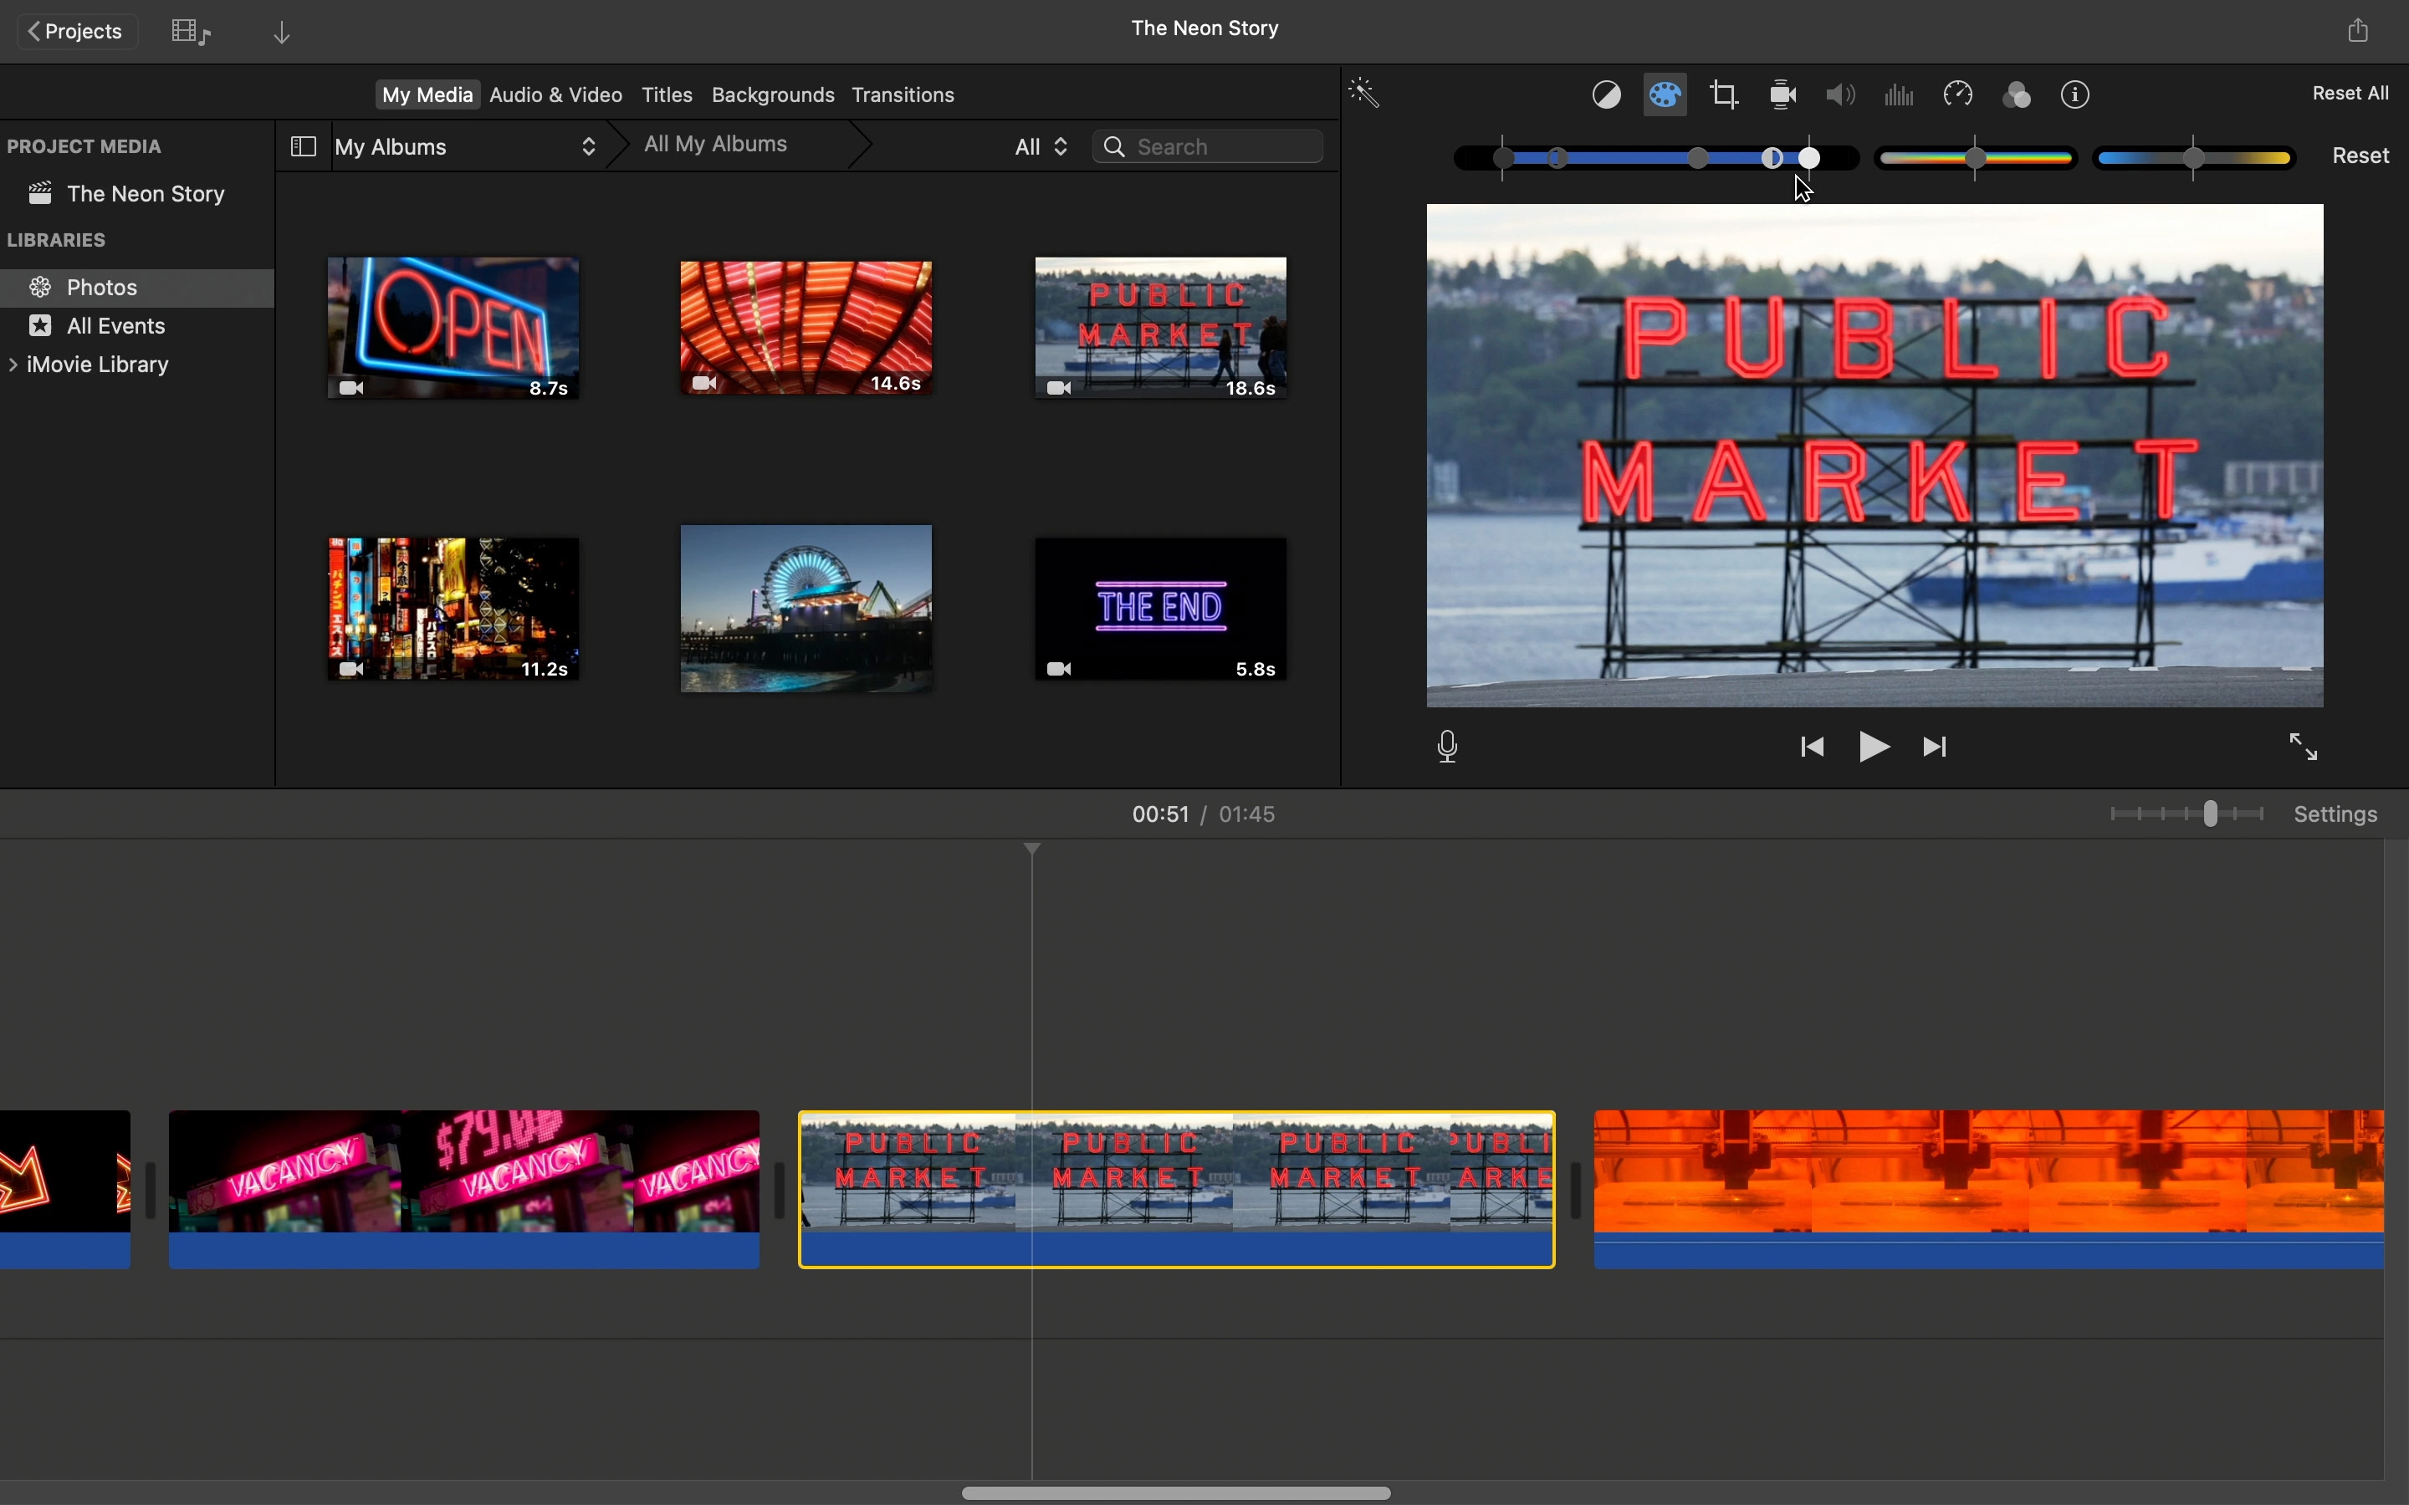
Task: Open the Transitions tab
Action: coord(903,95)
